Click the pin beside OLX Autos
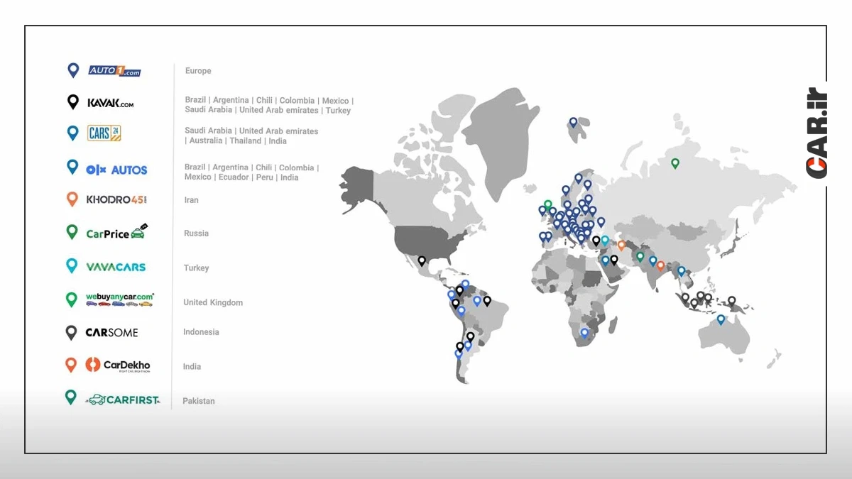Viewport: 852px width, 479px height. coord(72,167)
